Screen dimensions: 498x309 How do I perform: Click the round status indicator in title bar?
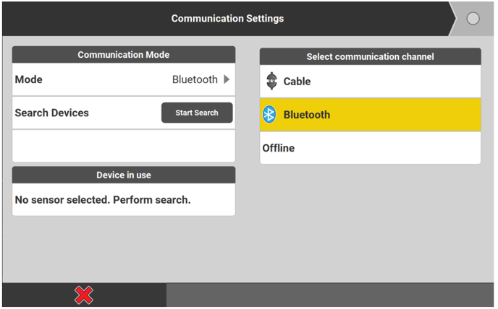(x=473, y=19)
